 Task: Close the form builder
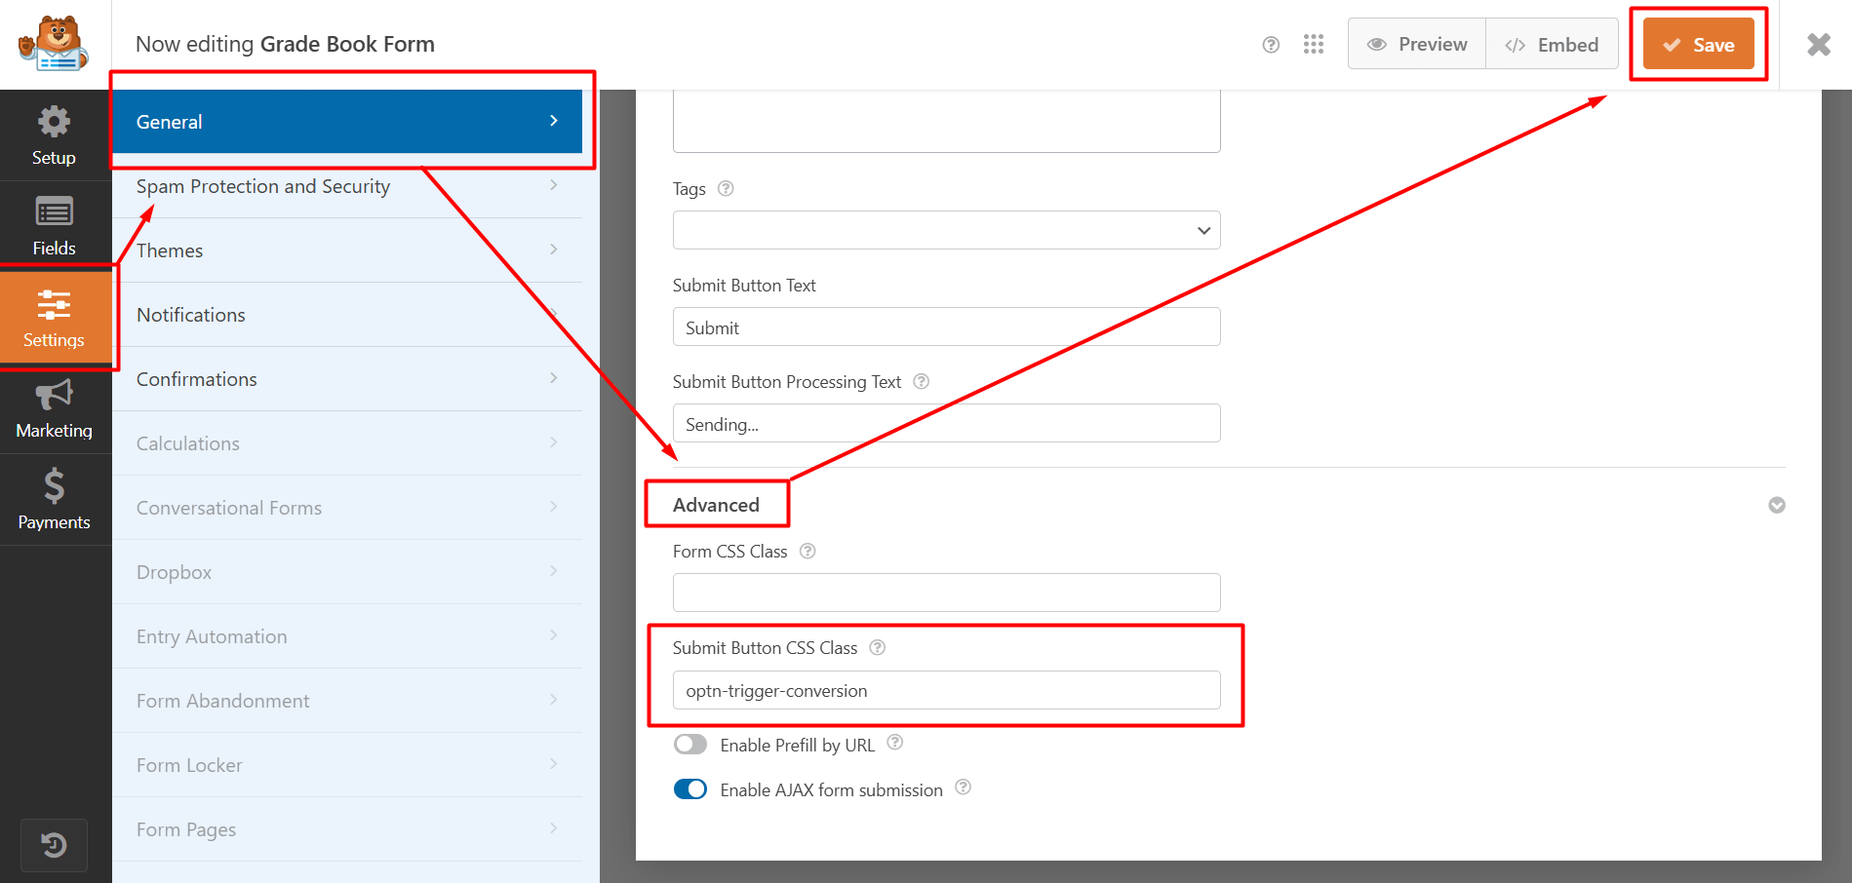point(1819,45)
